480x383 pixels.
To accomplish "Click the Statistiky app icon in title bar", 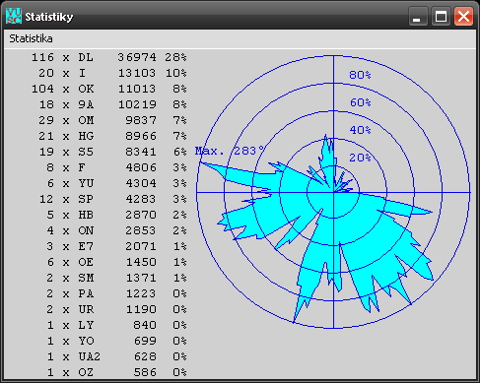I will click(14, 16).
